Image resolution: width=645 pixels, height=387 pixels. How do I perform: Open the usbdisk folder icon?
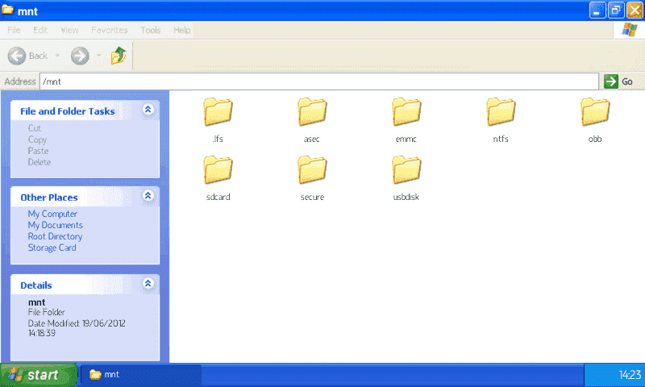[406, 169]
